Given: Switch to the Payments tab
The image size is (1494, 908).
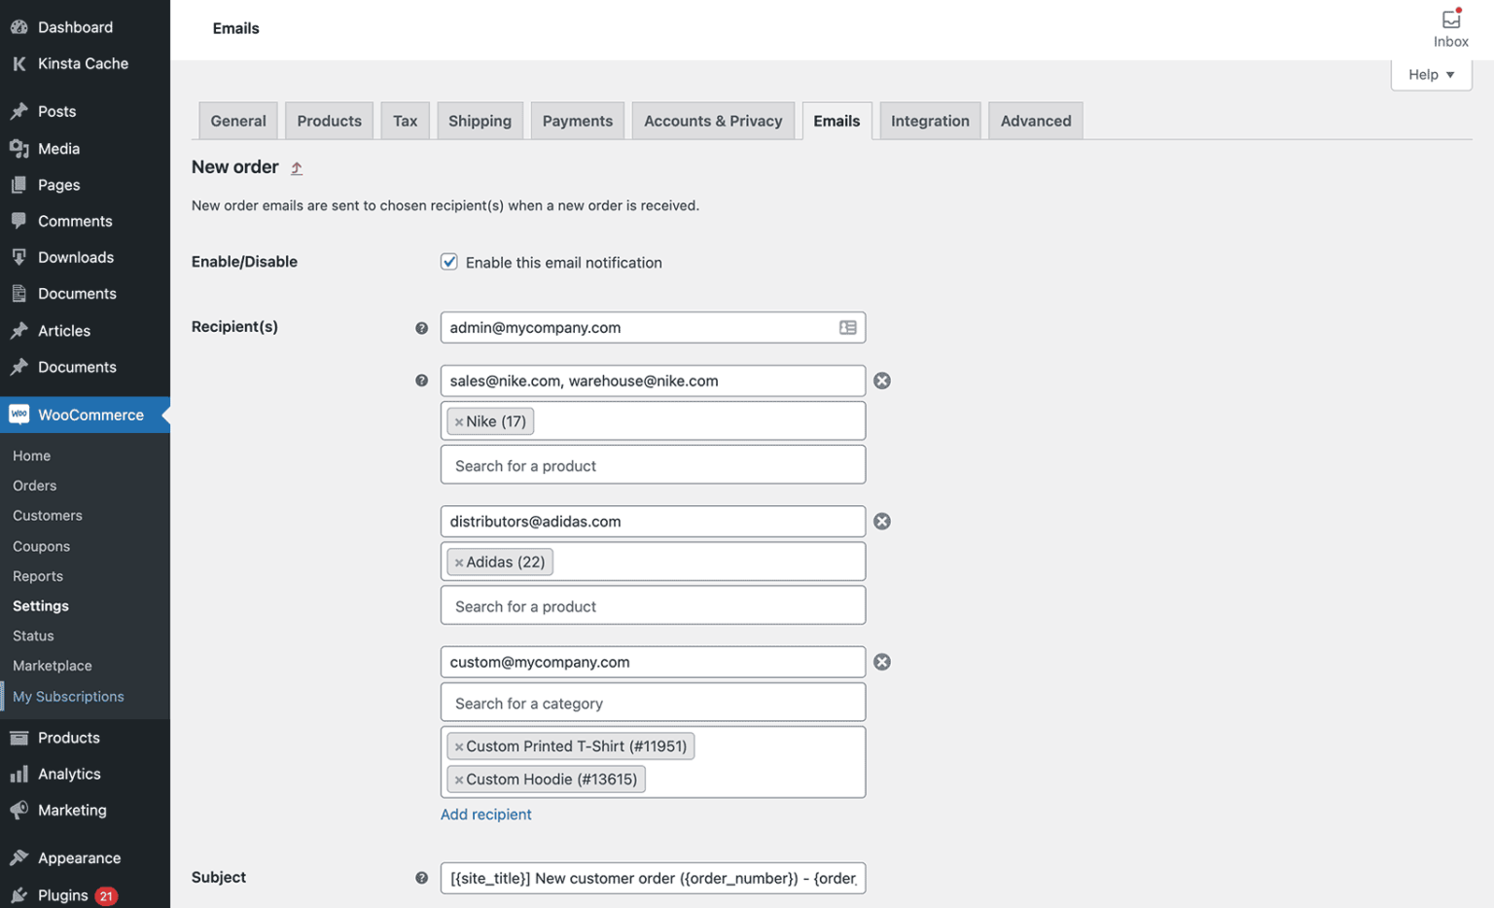Looking at the screenshot, I should tap(577, 120).
